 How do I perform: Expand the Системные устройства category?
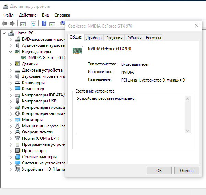(11, 163)
